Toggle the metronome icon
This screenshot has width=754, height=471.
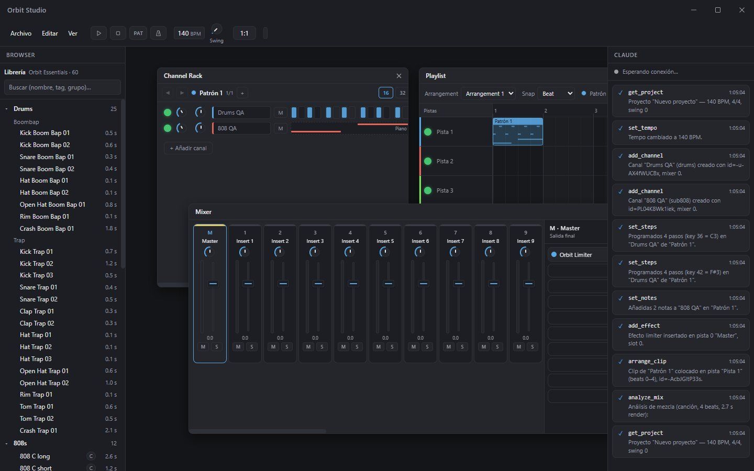point(158,33)
